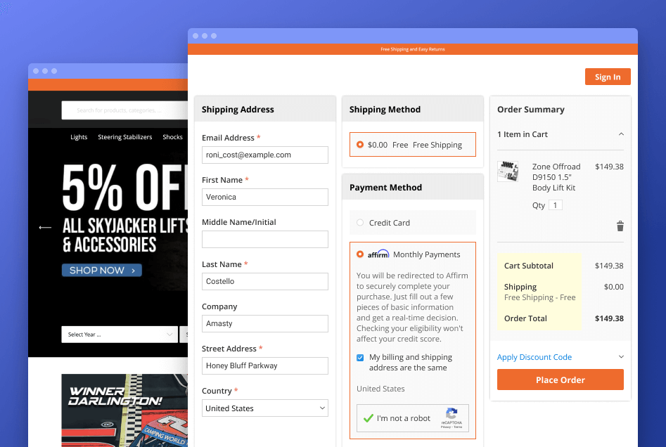
Task: Open the Country dropdown
Action: point(265,408)
